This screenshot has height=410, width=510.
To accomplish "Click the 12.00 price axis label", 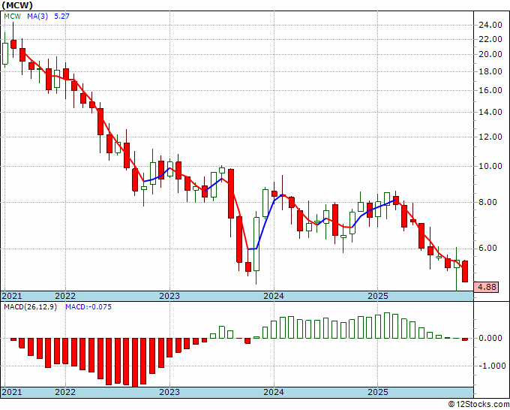I will click(x=490, y=137).
